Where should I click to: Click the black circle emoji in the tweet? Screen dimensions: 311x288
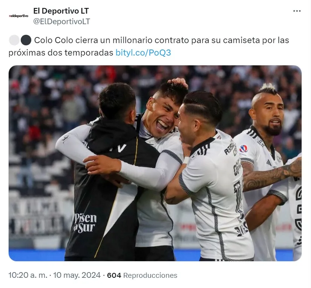coord(26,40)
